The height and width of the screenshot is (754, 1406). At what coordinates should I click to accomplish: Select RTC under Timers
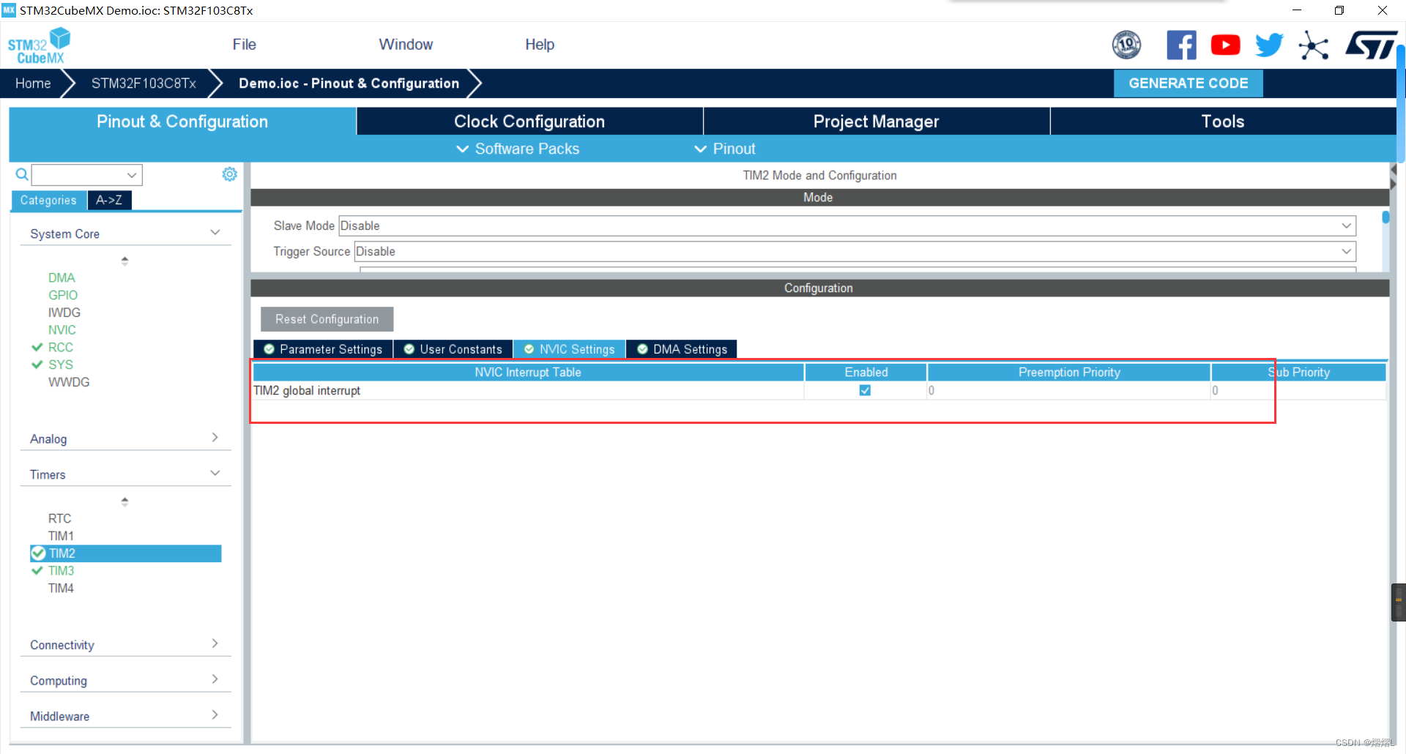point(59,518)
